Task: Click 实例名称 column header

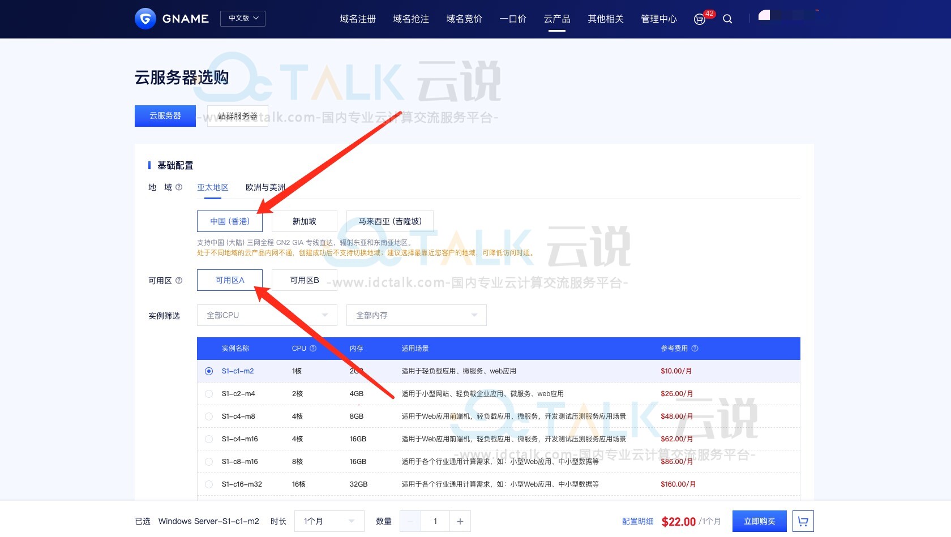Action: tap(235, 349)
